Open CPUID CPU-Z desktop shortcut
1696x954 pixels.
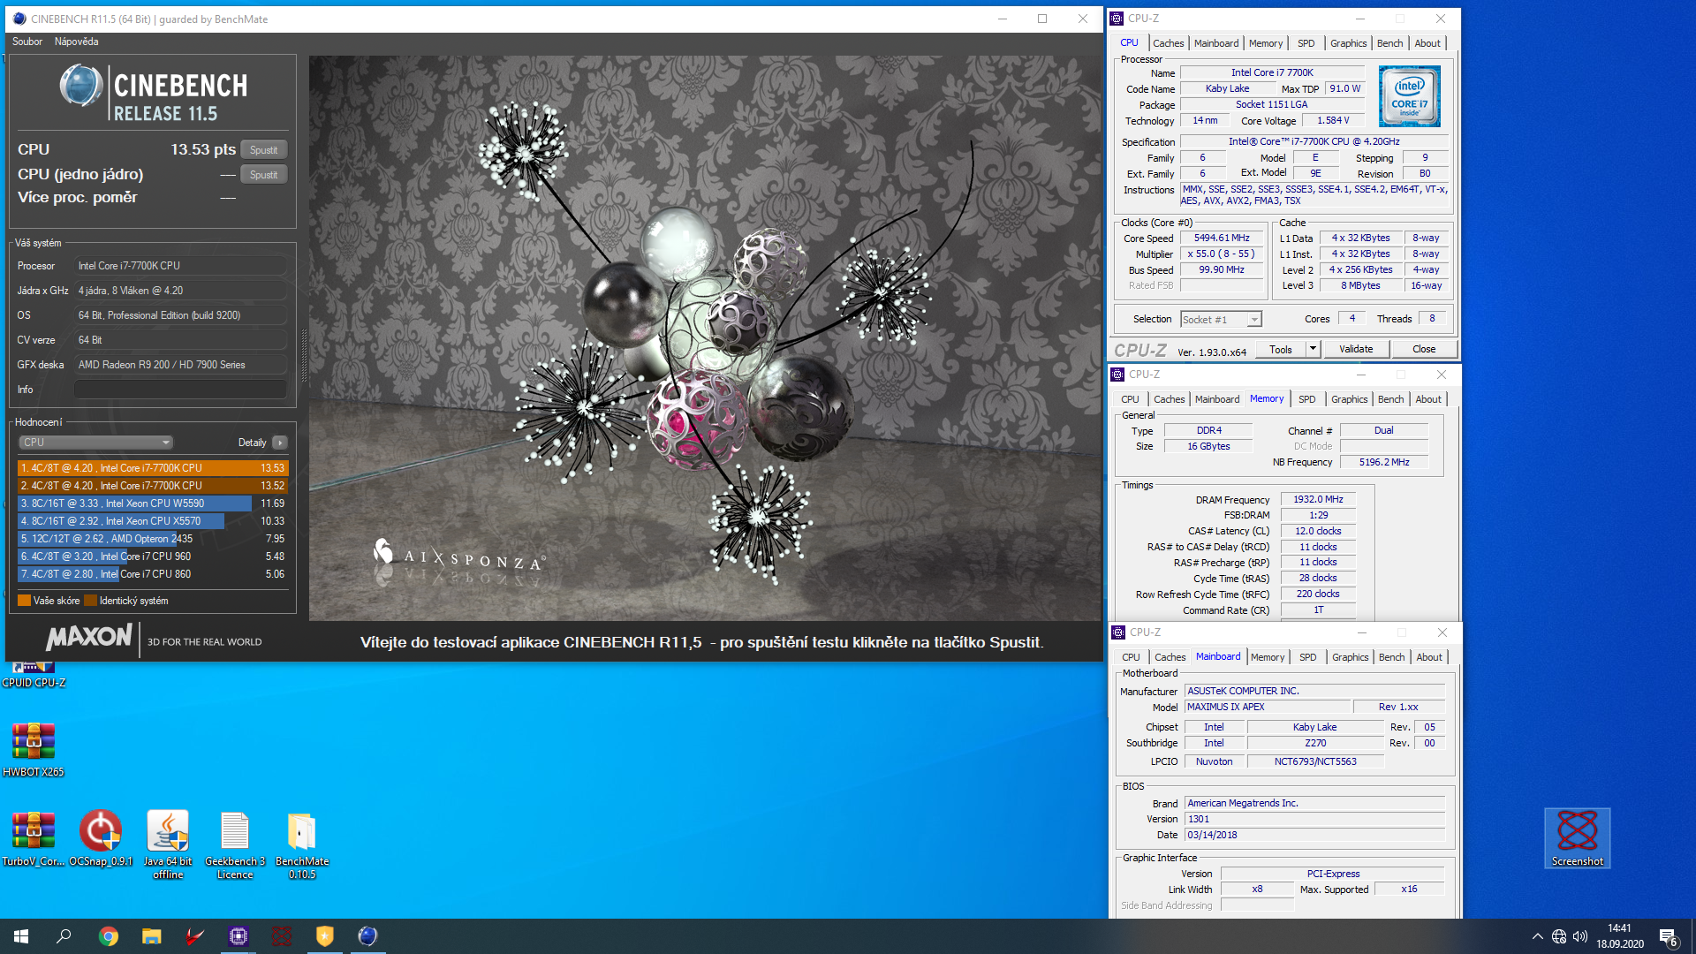[33, 674]
